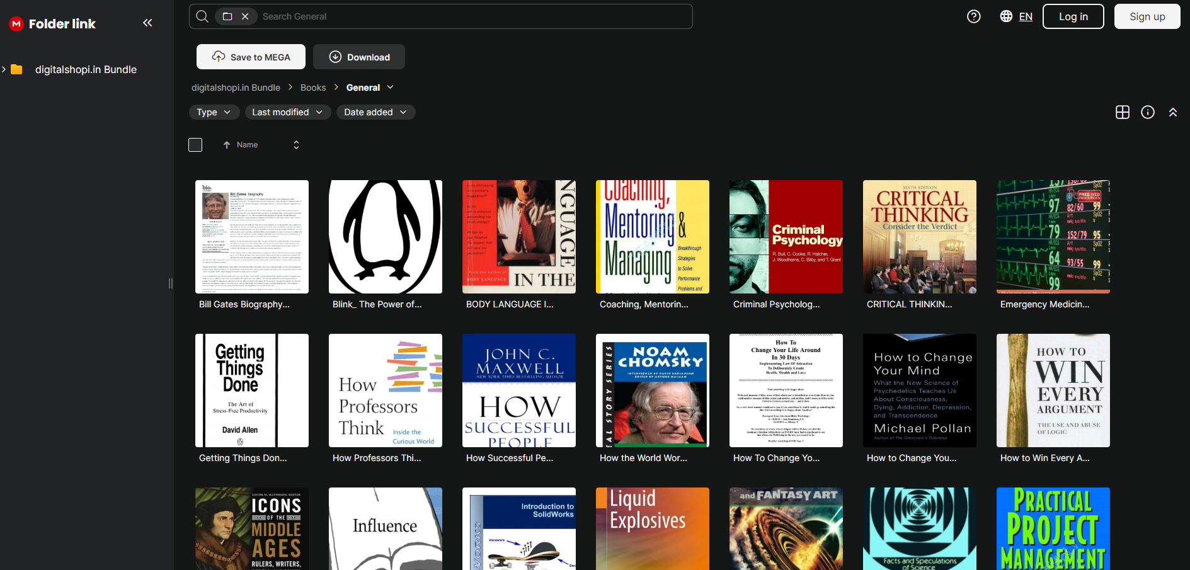1190x570 pixels.
Task: Go to digitalshopi.in Bundle breadcrumb
Action: point(236,88)
